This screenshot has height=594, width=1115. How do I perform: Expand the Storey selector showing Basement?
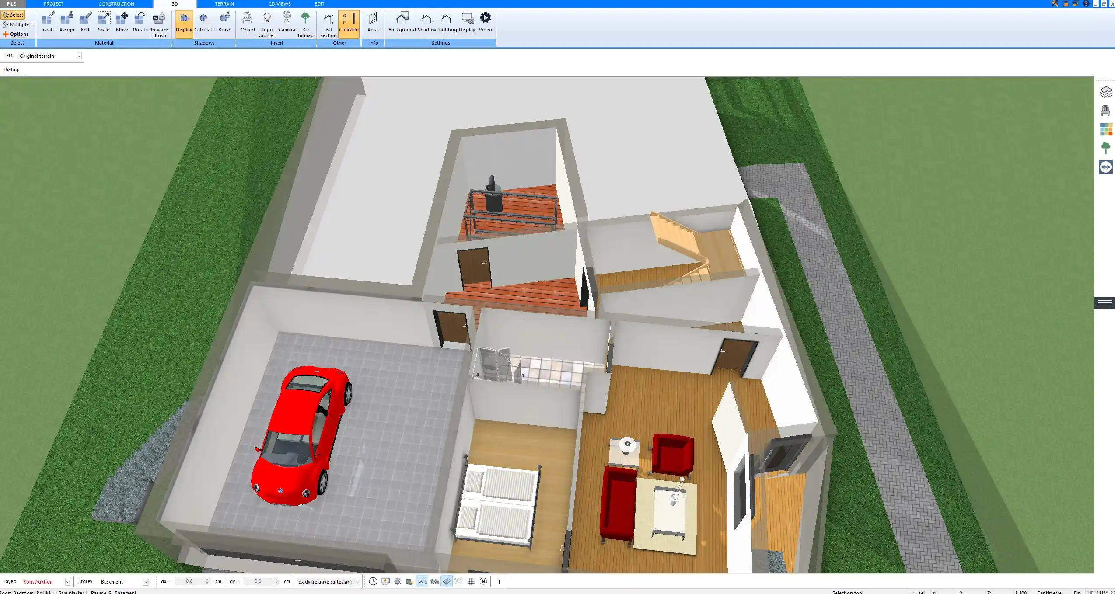tap(144, 581)
